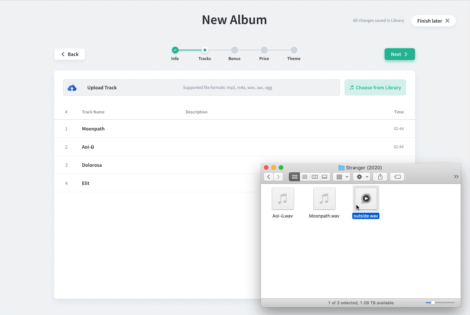Go to the Tracks step

(x=205, y=50)
